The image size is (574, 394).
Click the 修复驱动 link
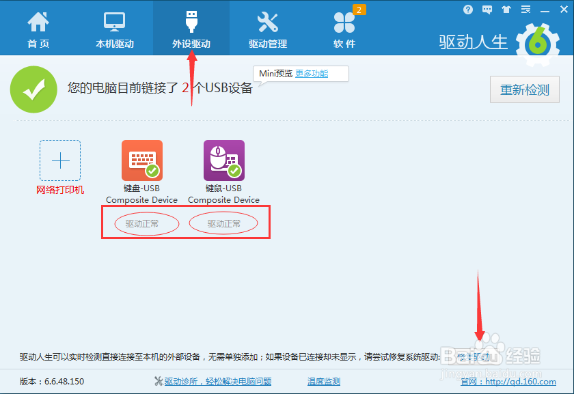tap(474, 356)
